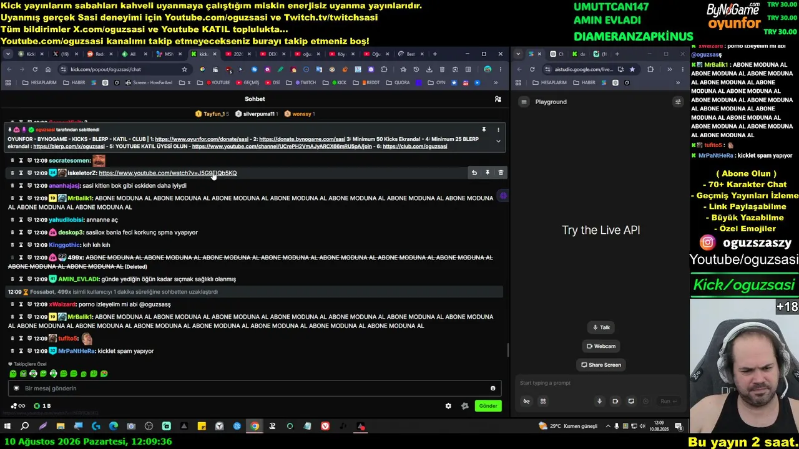799x449 pixels.
Task: Open the HESAPLARIM bookmarks folder in the Kick window
Action: [39, 83]
